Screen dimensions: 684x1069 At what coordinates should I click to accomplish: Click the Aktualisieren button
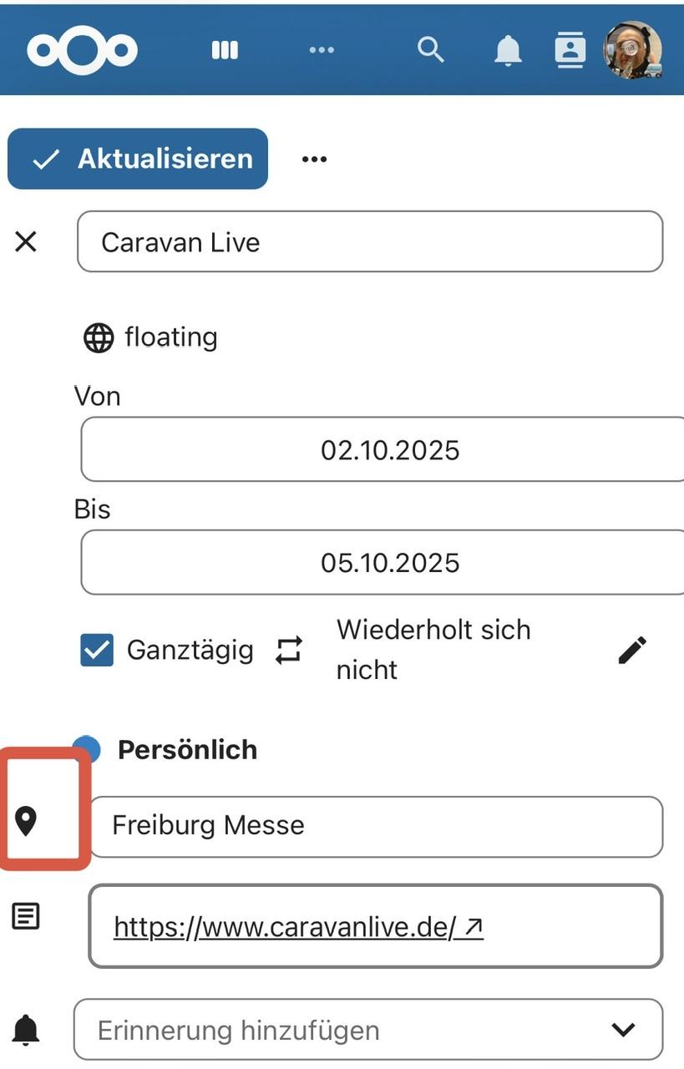coord(138,159)
